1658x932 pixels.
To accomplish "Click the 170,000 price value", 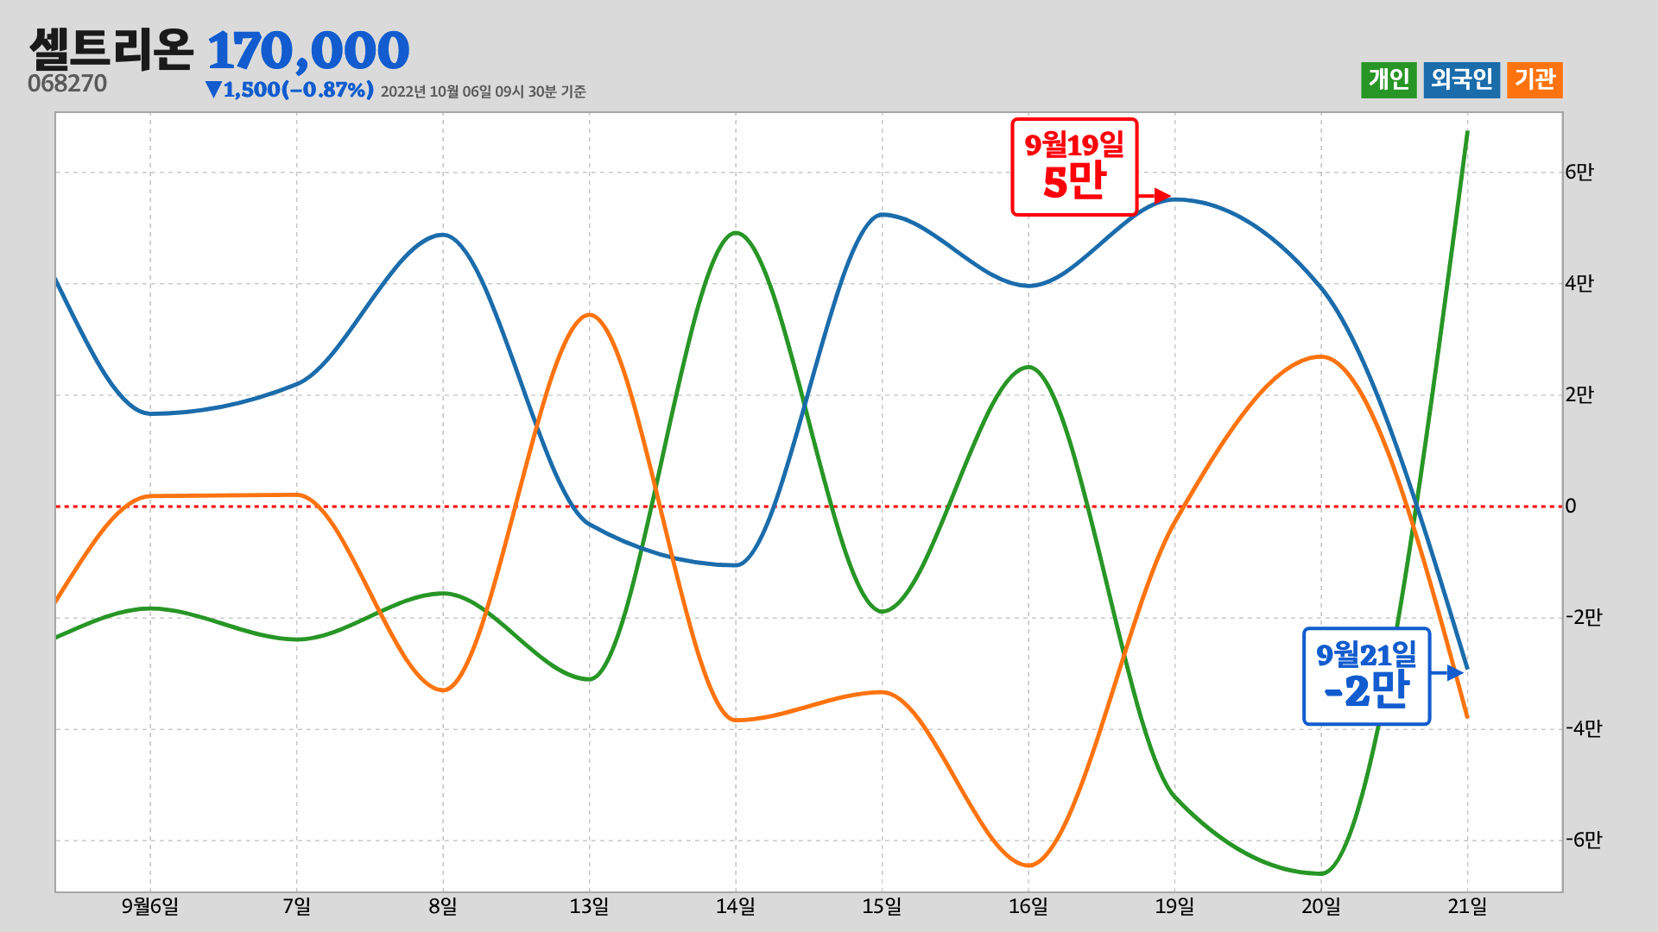I will click(308, 50).
